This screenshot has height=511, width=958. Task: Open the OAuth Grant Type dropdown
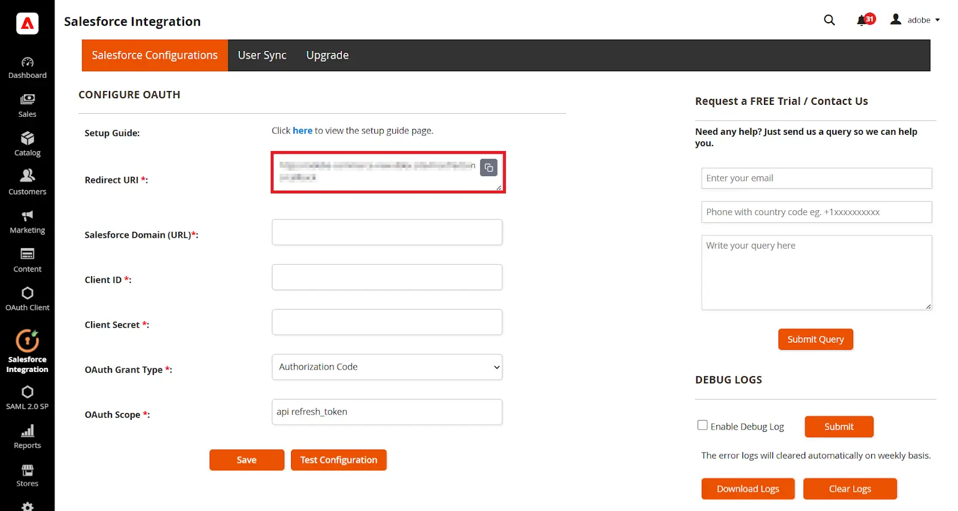387,367
